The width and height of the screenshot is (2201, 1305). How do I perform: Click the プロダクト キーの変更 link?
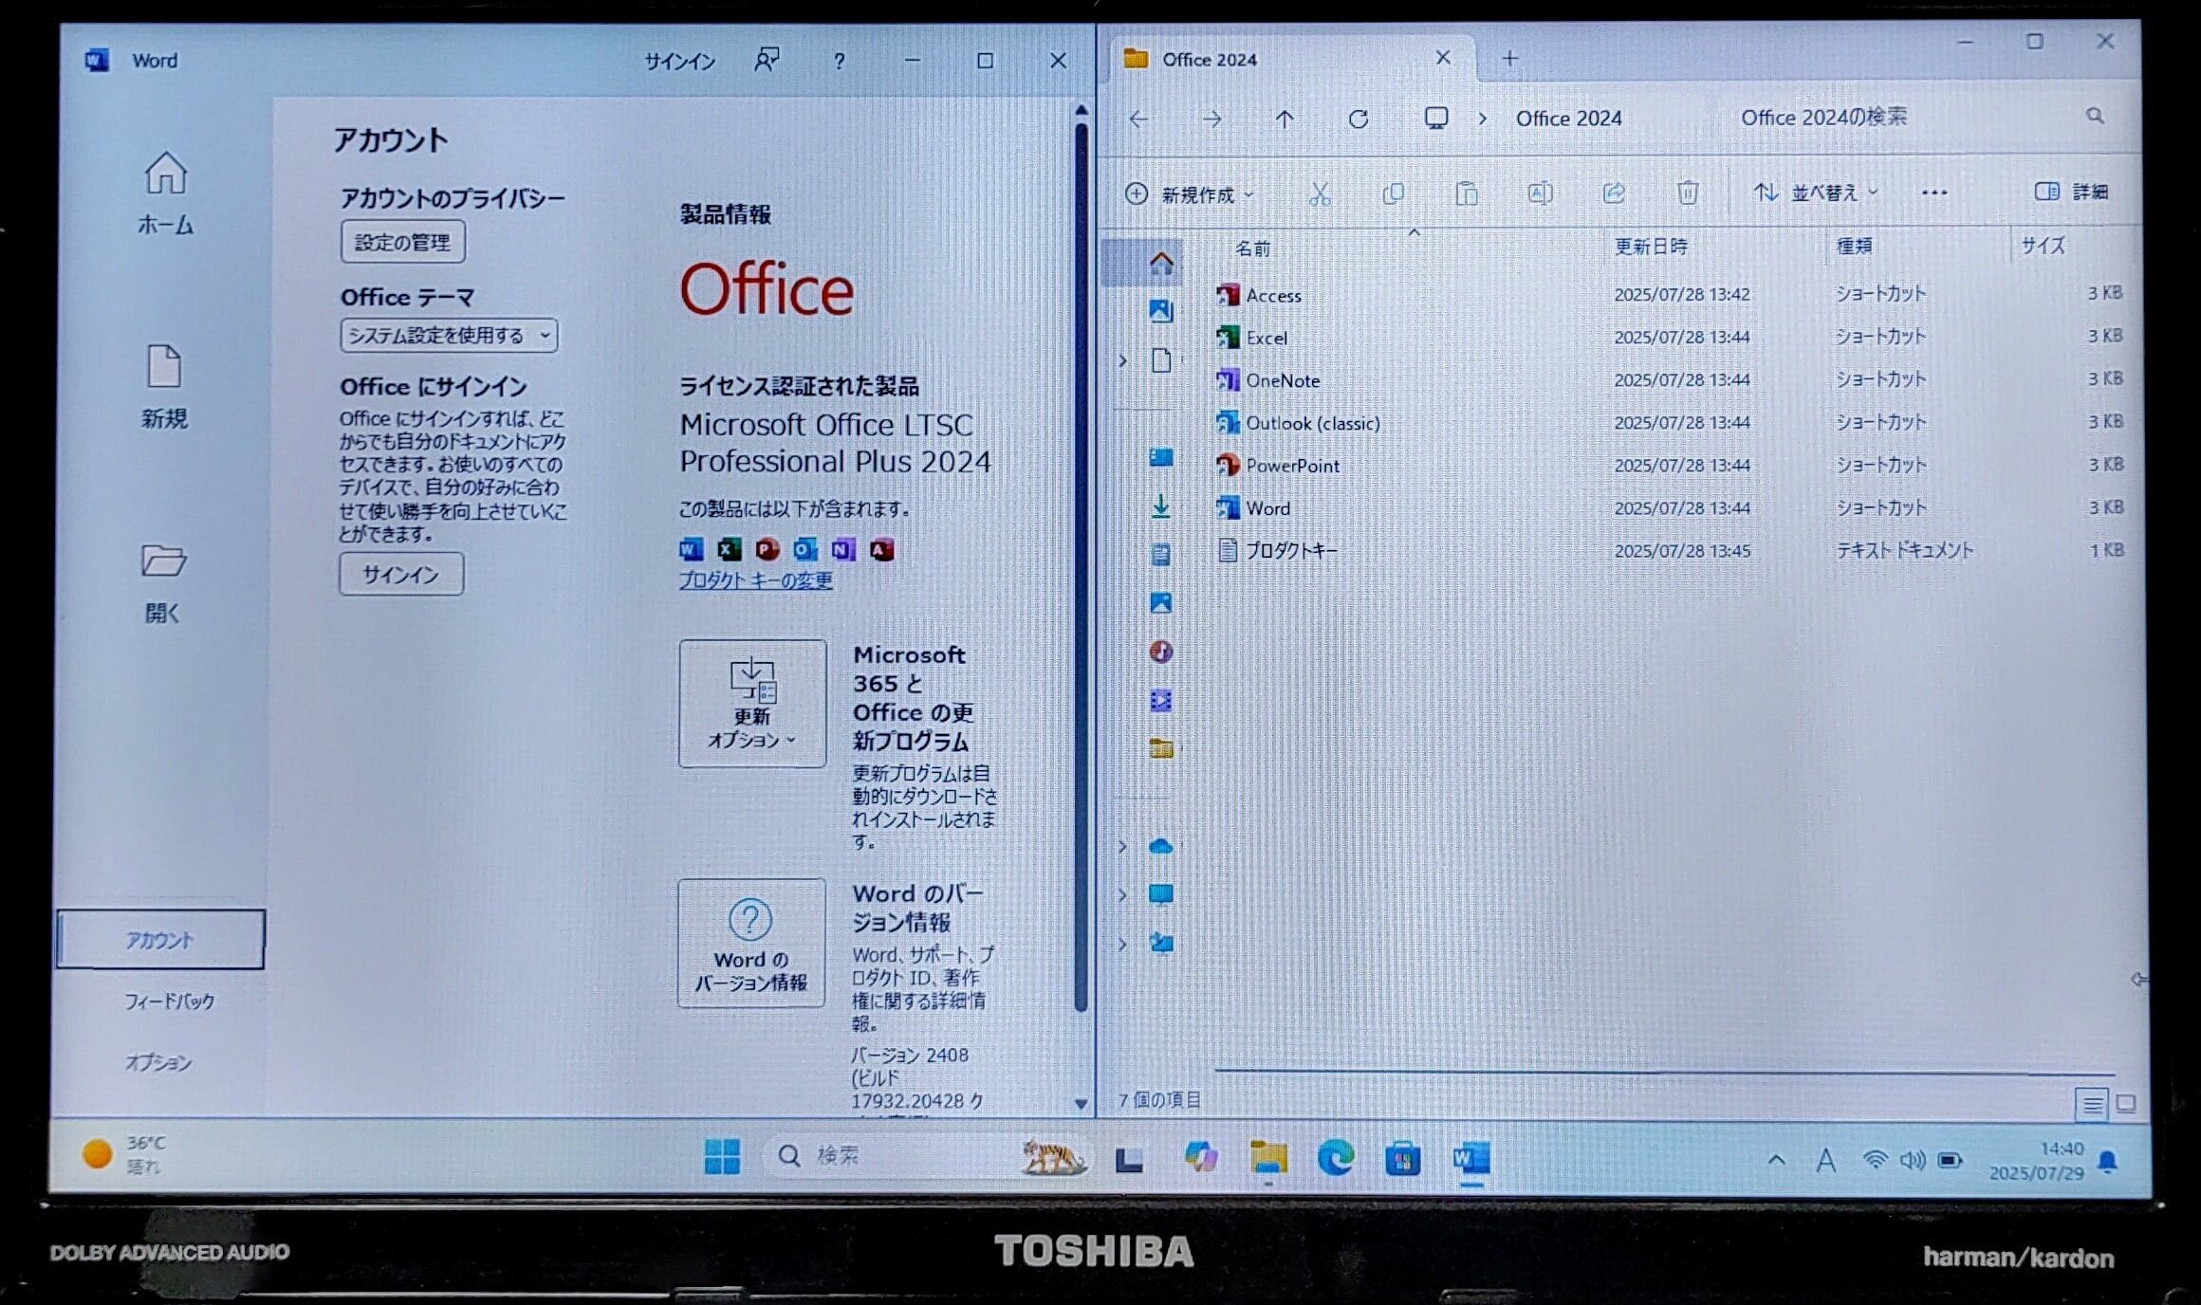point(755,580)
